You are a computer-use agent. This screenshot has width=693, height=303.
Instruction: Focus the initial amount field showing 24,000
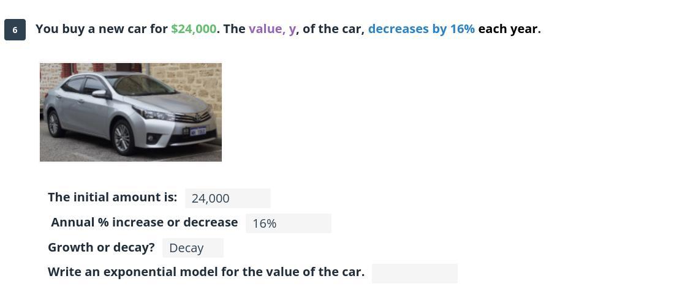click(x=227, y=198)
